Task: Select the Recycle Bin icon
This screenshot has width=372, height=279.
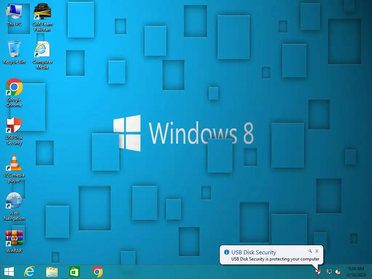Action: point(14,52)
